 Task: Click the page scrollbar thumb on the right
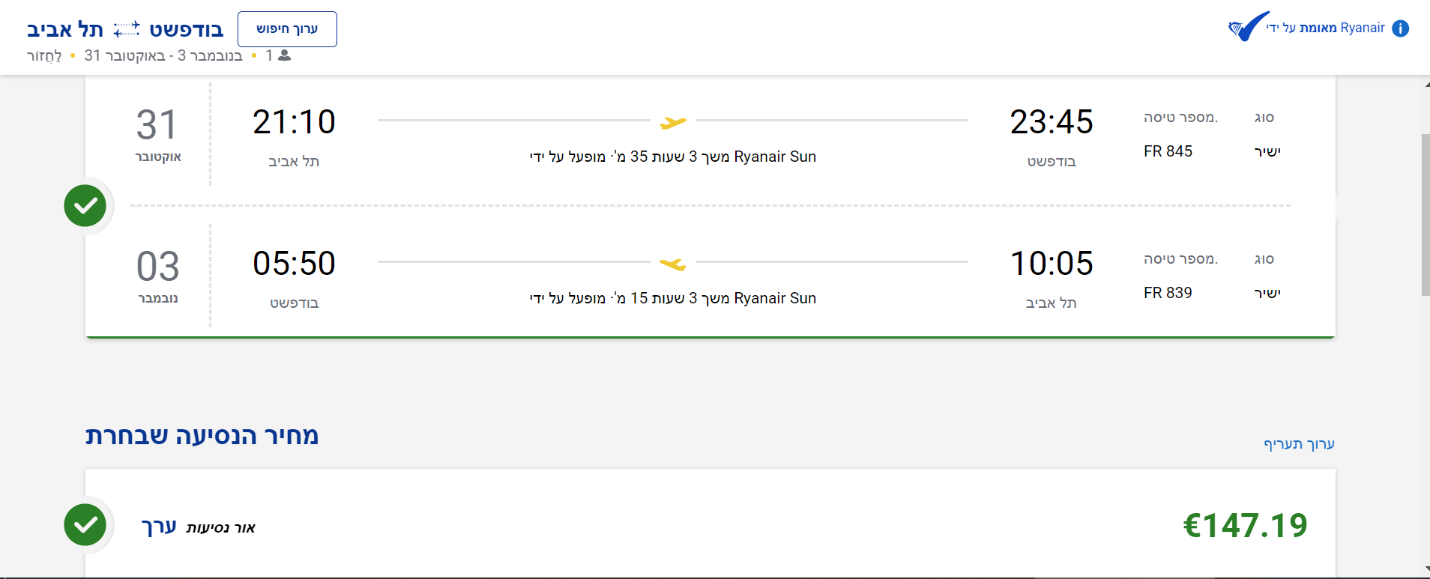pyautogui.click(x=1425, y=215)
